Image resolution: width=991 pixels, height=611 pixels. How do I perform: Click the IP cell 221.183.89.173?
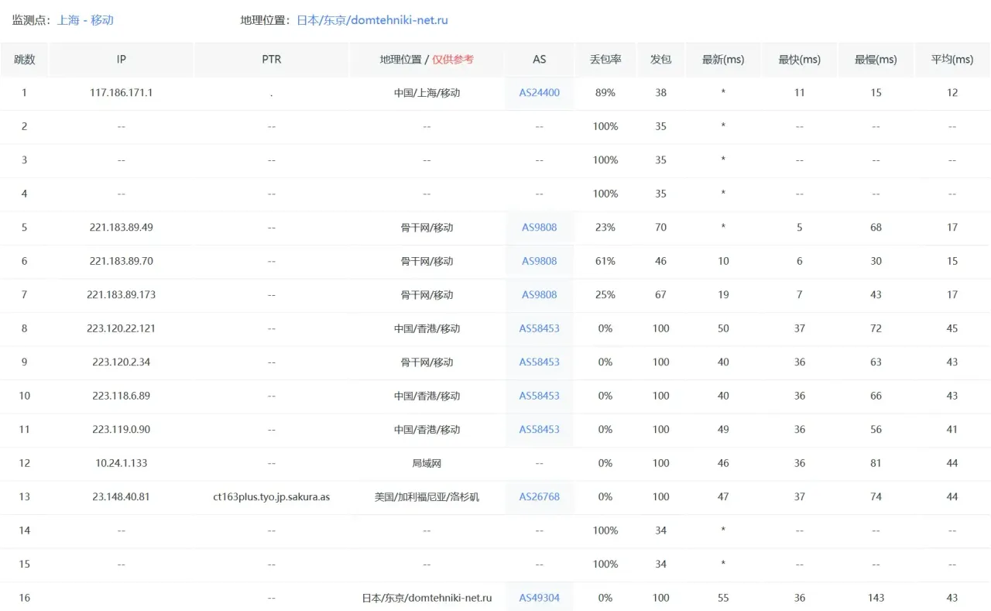(122, 295)
